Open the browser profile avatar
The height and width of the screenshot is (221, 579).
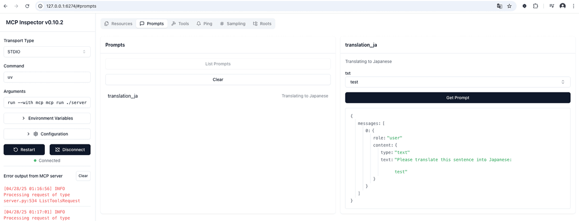563,6
